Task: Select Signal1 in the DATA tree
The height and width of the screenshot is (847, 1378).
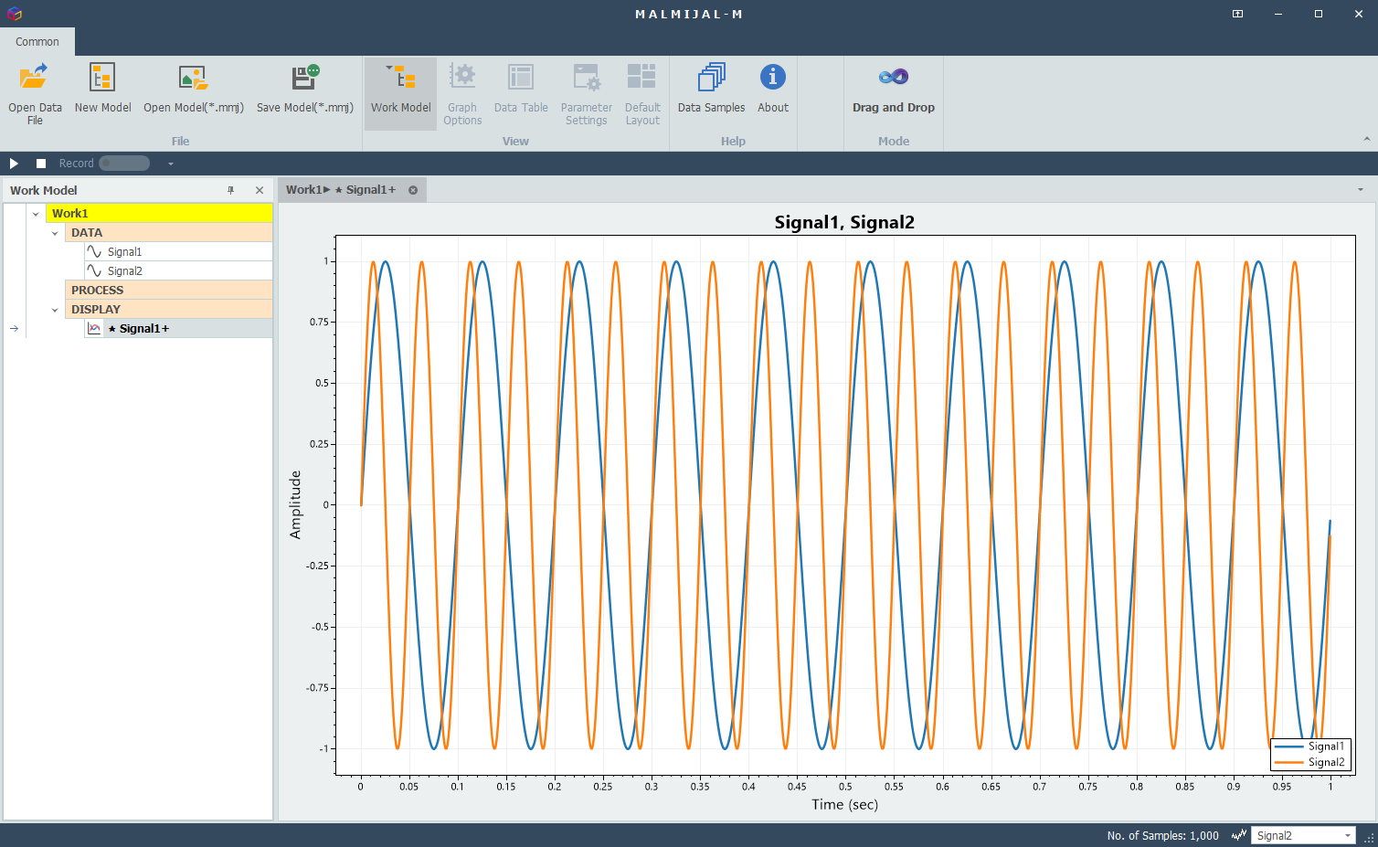Action: click(178, 252)
